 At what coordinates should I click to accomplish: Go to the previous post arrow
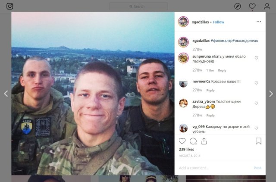(x=6, y=94)
